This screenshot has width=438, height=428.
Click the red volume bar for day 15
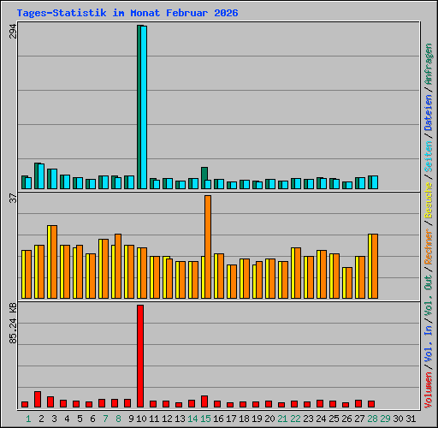(204, 401)
